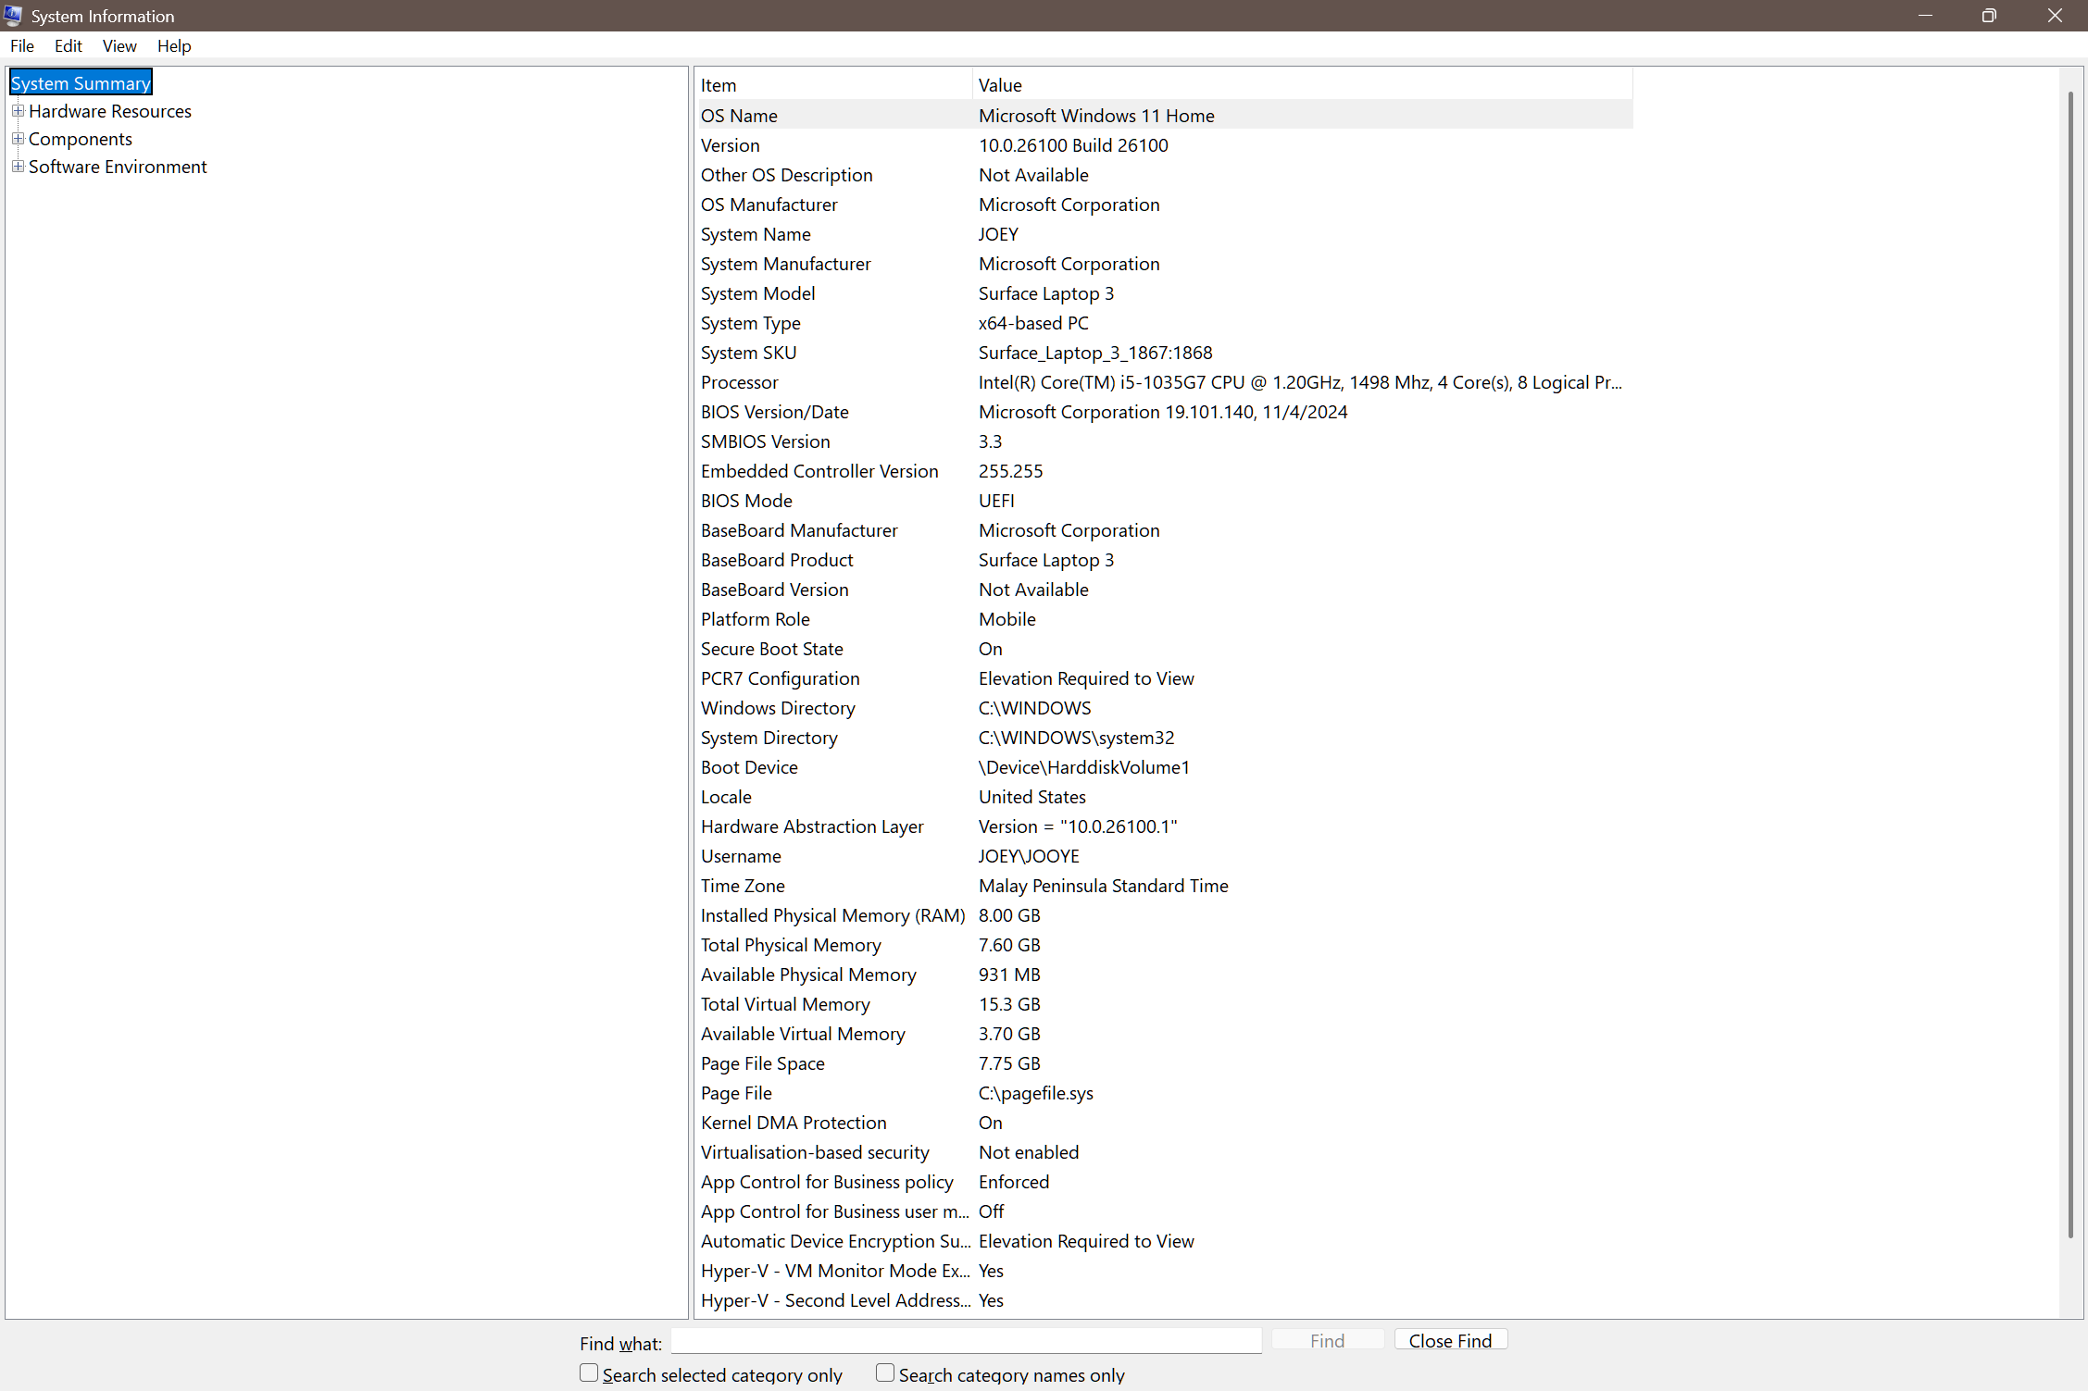Select the SMBIOS Version row
The height and width of the screenshot is (1391, 2088).
(x=1164, y=441)
